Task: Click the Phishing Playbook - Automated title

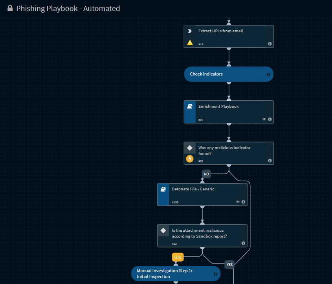Action: coord(68,9)
